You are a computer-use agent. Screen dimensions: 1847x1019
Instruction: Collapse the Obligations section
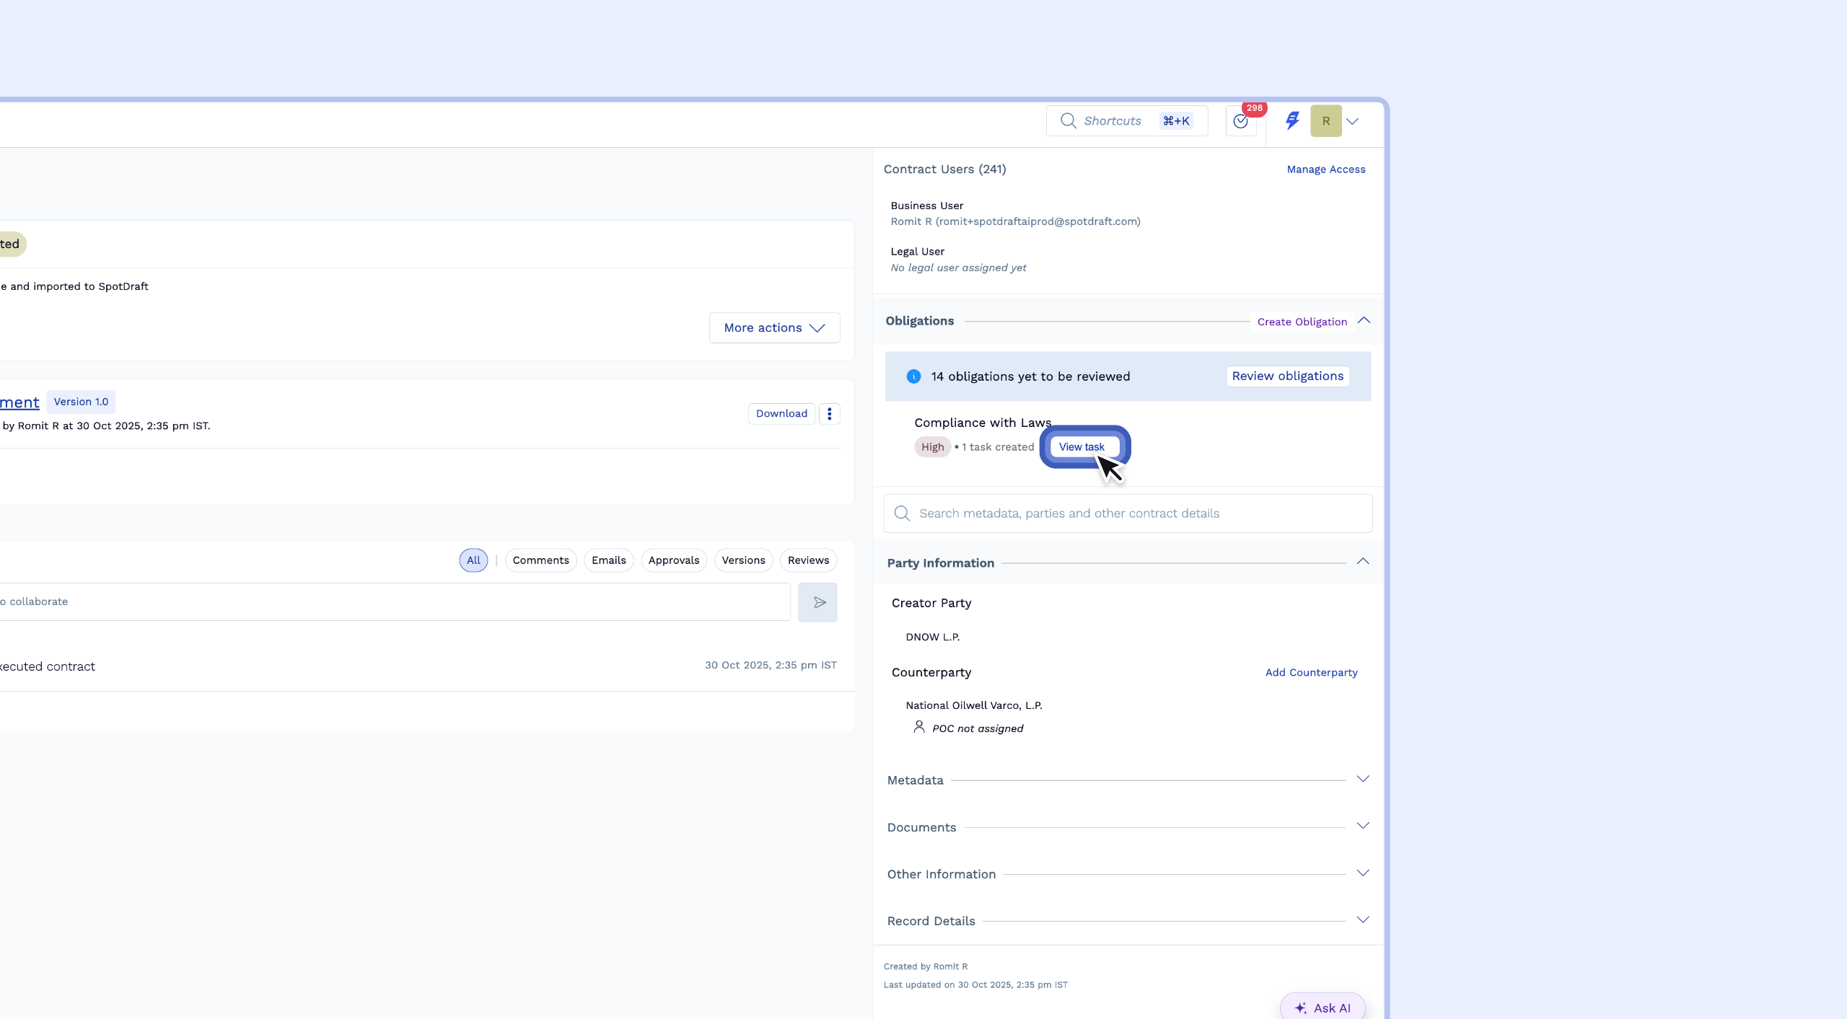point(1364,320)
